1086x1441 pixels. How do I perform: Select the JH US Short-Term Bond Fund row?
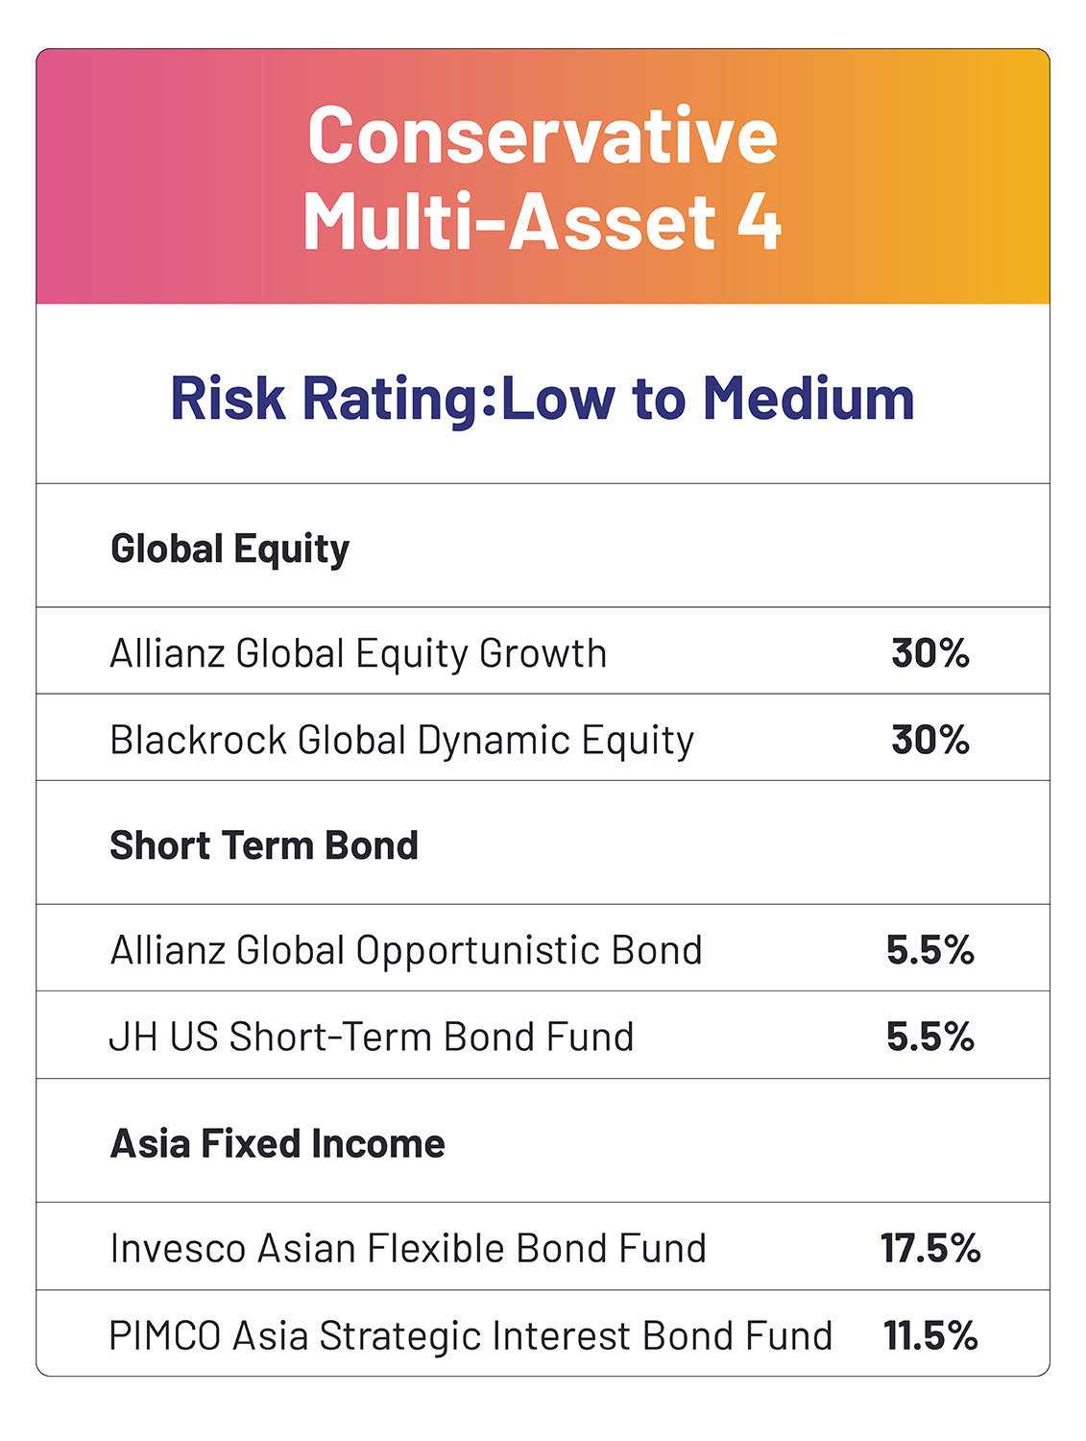point(543,1035)
